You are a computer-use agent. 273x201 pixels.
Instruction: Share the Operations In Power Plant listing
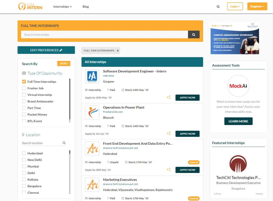click(169, 134)
